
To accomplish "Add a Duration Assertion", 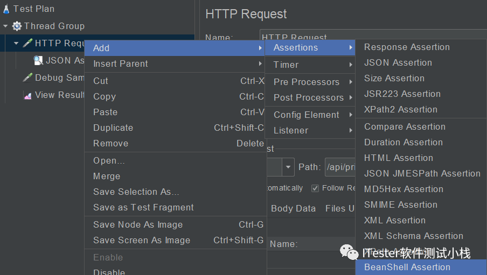I will 421,142.
